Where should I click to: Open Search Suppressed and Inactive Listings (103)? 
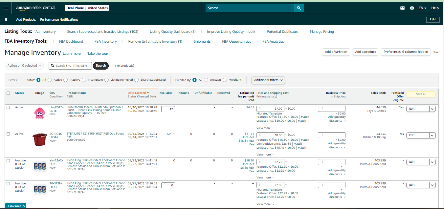[103, 31]
